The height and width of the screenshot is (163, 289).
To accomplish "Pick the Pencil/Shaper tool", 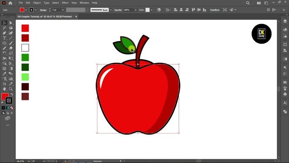I will coord(5,48).
